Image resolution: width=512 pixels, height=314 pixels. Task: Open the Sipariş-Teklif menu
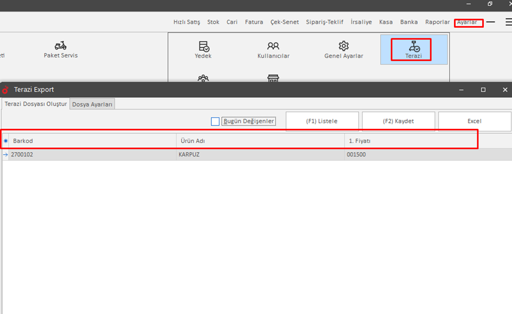[325, 22]
